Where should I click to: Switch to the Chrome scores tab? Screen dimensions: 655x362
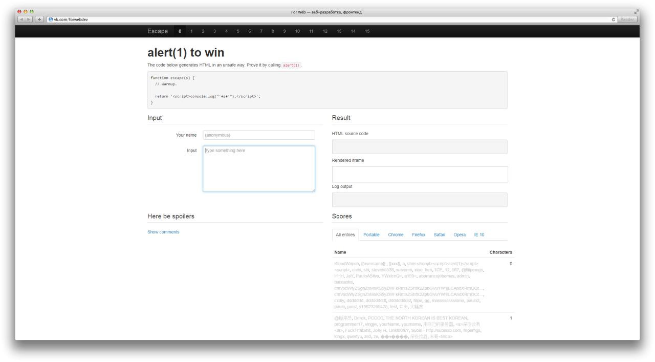396,235
